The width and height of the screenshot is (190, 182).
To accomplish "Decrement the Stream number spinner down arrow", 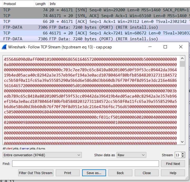I will pos(183,156).
